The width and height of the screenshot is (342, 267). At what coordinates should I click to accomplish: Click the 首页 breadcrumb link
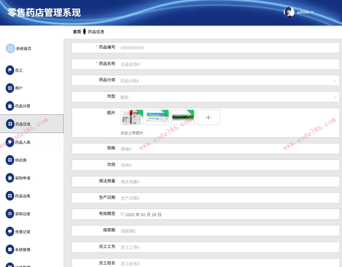tap(77, 32)
